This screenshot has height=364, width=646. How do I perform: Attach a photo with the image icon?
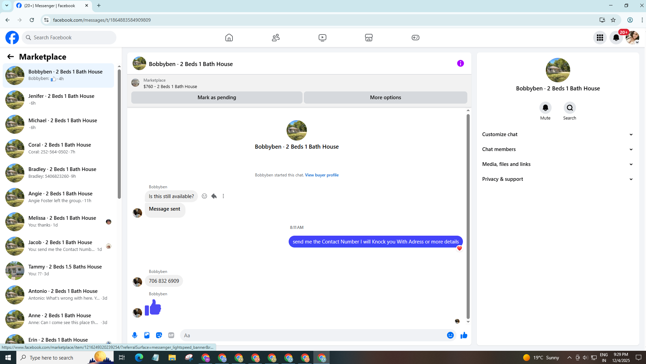tap(147, 335)
